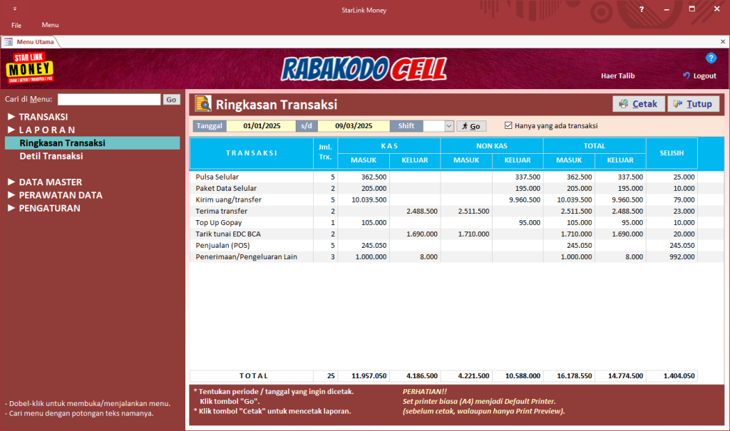Expand the PENGATURAN menu group

click(11, 207)
